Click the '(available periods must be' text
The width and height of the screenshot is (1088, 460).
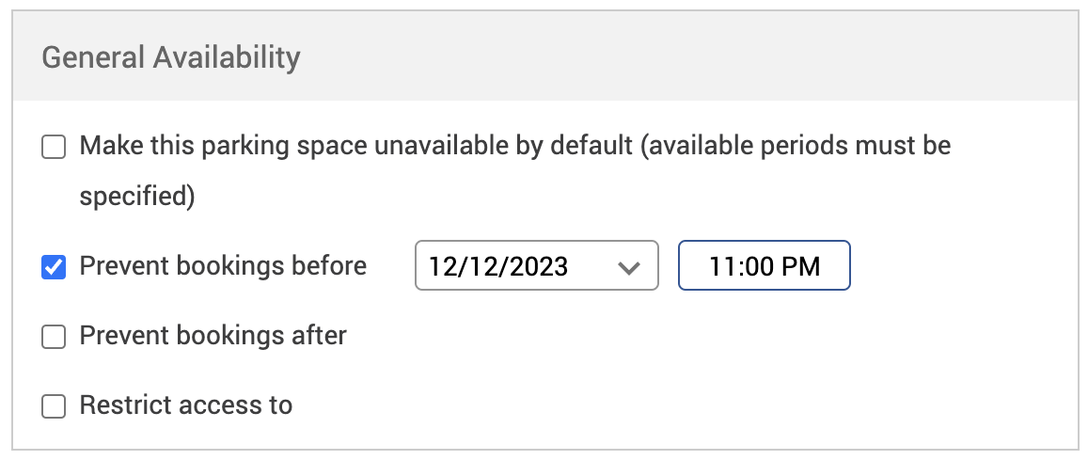(x=796, y=147)
